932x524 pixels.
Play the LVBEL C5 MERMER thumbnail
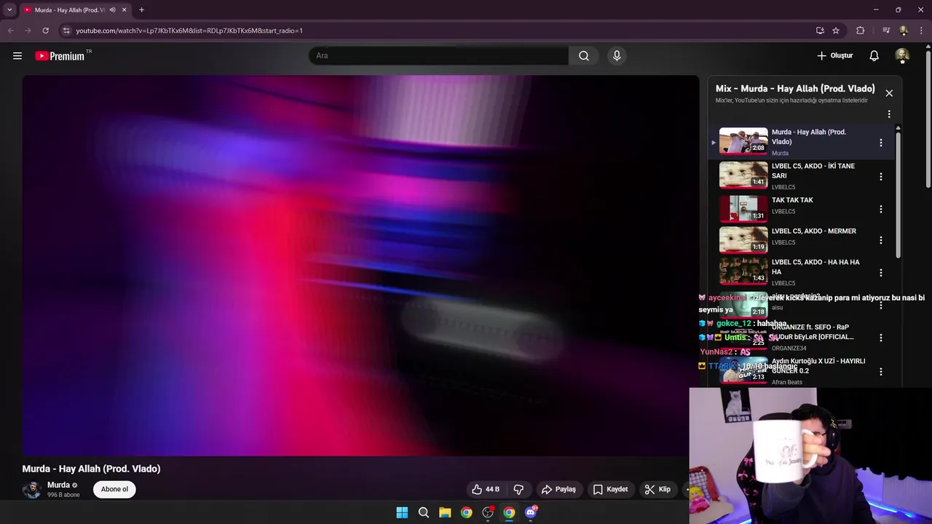pyautogui.click(x=743, y=239)
